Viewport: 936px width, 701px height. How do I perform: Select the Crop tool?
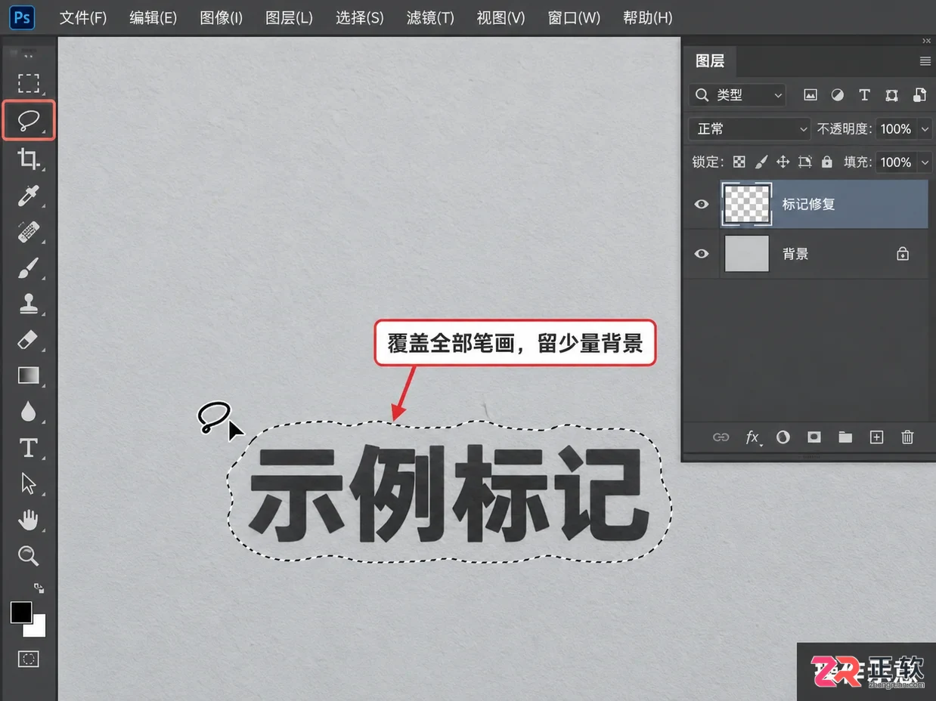29,158
